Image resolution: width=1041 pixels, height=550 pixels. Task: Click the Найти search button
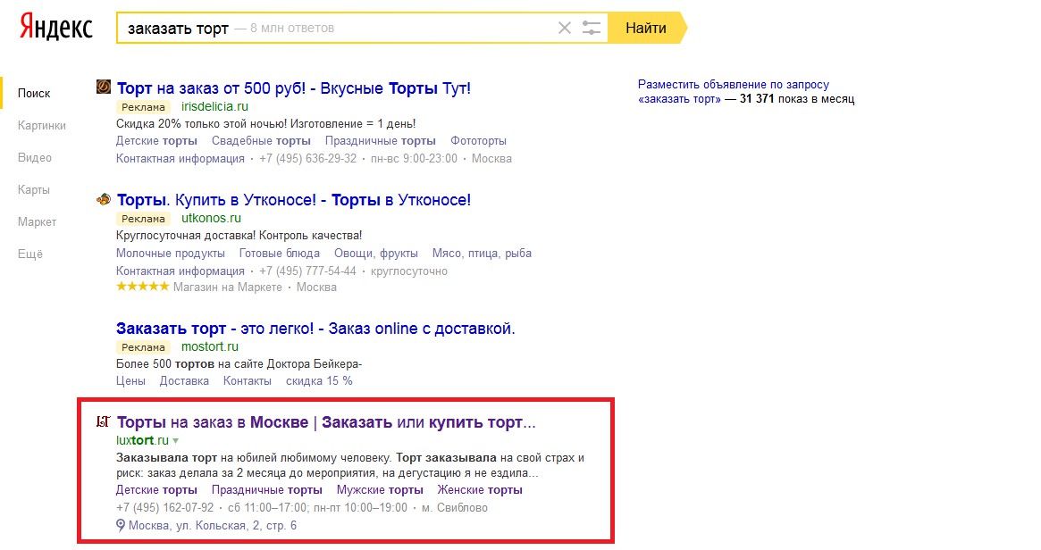pyautogui.click(x=647, y=28)
